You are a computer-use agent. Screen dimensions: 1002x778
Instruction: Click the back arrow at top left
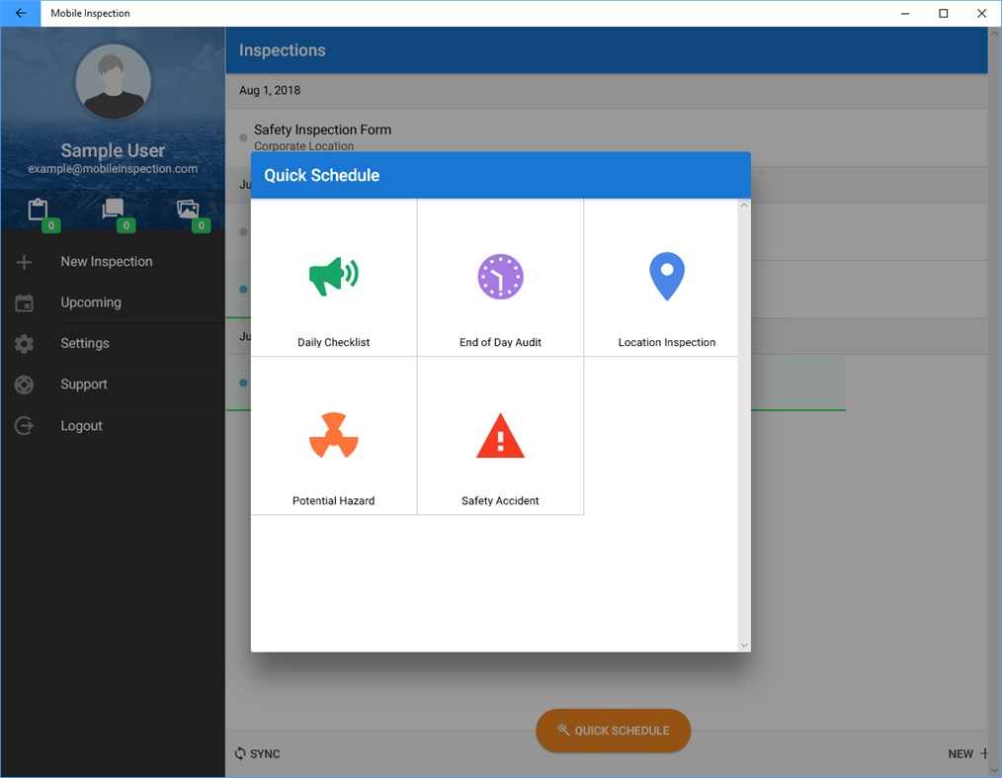coord(20,13)
